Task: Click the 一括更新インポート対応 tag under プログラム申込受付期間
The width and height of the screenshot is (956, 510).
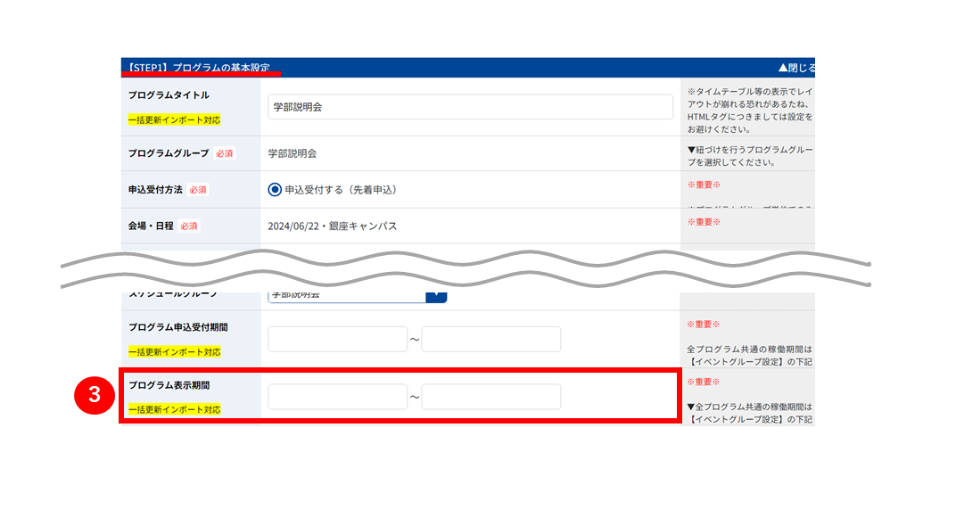Action: [175, 352]
